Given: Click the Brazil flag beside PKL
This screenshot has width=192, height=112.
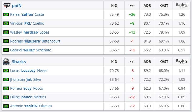Looking at the screenshot, I should pyautogui.click(x=6, y=23).
